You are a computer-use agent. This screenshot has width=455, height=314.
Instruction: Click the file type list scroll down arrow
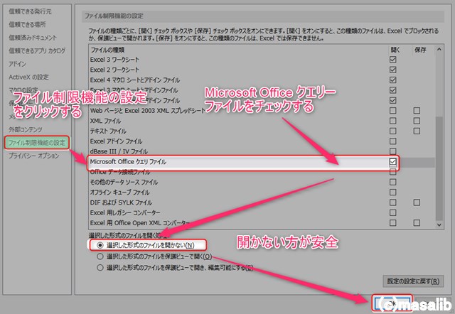[439, 224]
